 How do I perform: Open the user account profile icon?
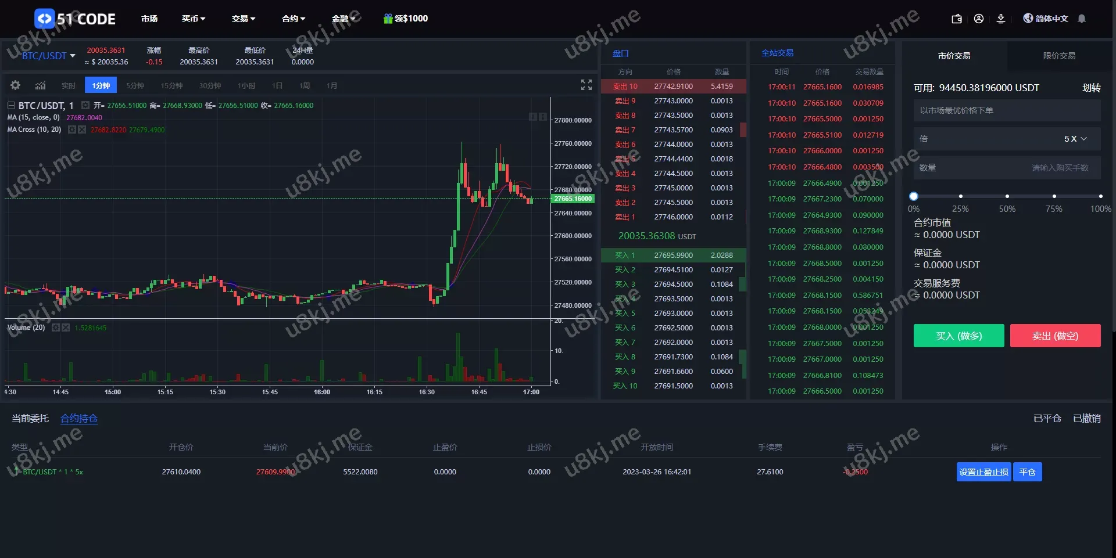(979, 19)
